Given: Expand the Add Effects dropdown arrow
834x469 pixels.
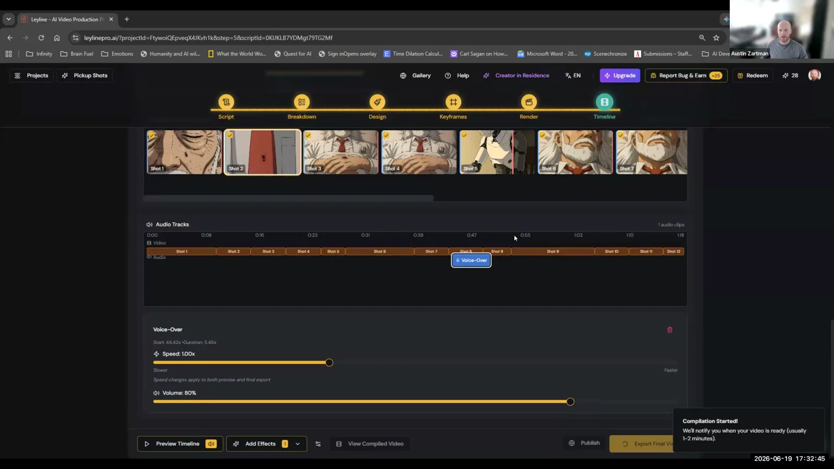Looking at the screenshot, I should pos(298,444).
